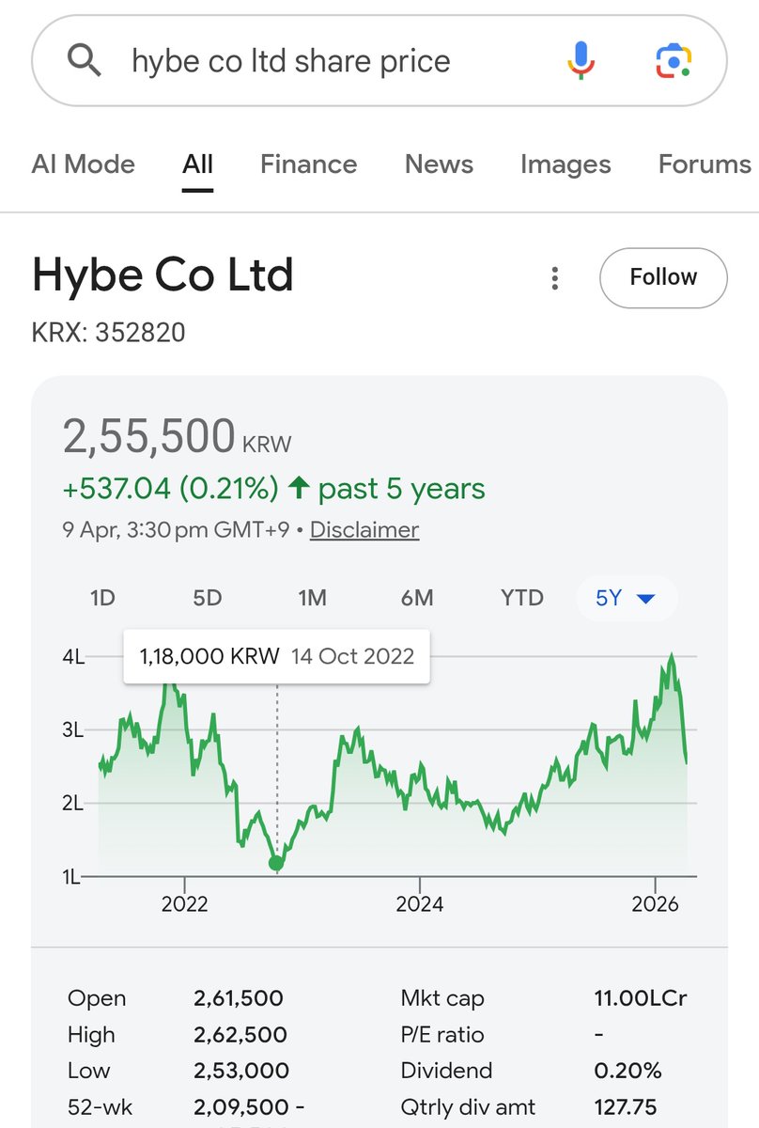Click the Low value 2,53,000
Image resolution: width=759 pixels, height=1128 pixels.
pos(241,1071)
